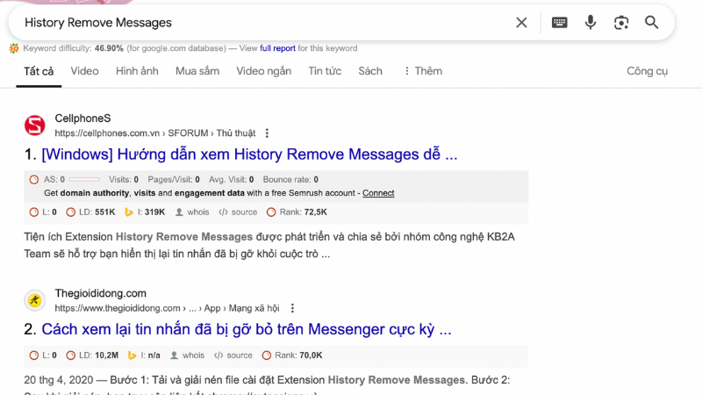
Task: Click Rank: 70,0K metric
Action: 292,355
